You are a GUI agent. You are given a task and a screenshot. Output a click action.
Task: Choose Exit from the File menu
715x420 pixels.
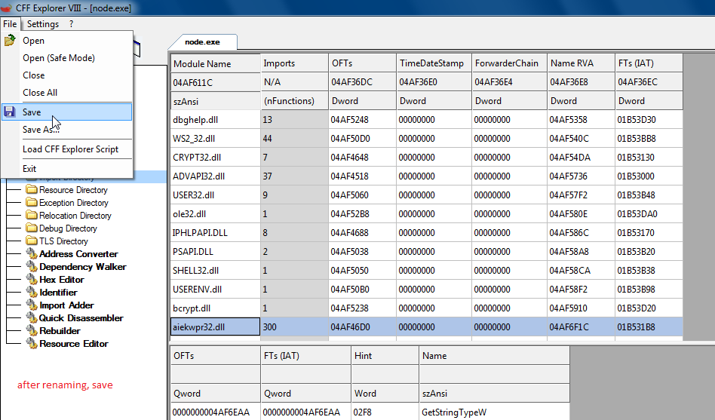click(66, 169)
